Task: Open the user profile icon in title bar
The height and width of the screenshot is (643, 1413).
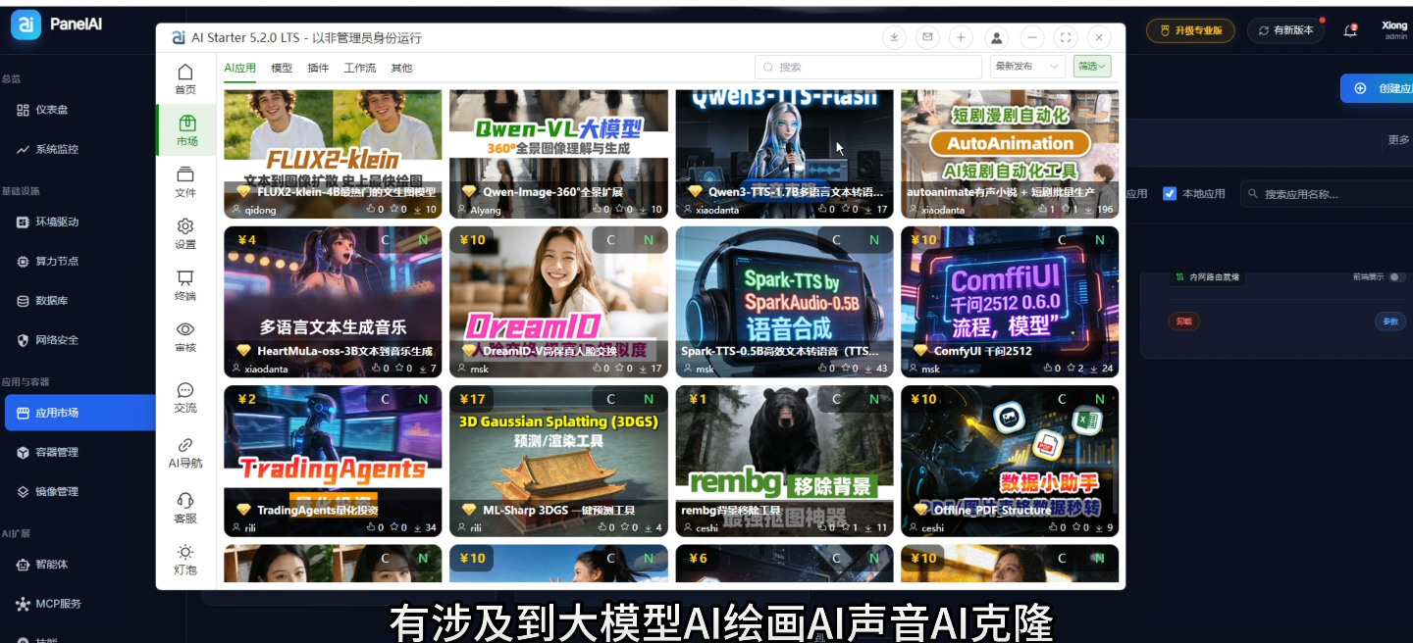Action: (x=997, y=37)
